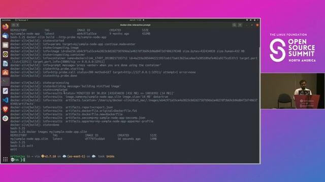This screenshot has height=182, width=325.
Task: Open the battery indicator in top bar
Action: point(254,20)
